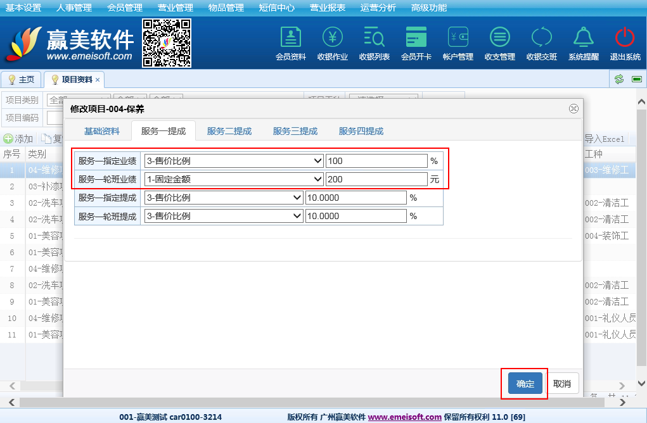Close the 项目资料 tab
Image resolution: width=647 pixels, height=423 pixels.
coord(98,80)
